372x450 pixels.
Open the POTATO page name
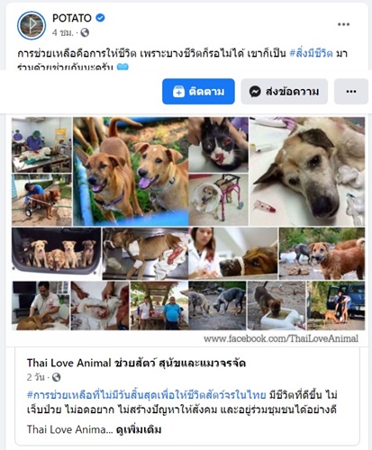tap(72, 18)
